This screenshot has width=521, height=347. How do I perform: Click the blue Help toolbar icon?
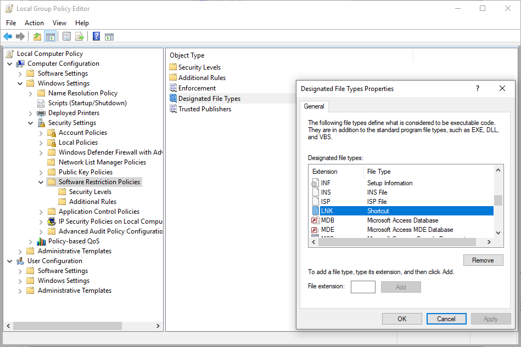[x=96, y=37]
